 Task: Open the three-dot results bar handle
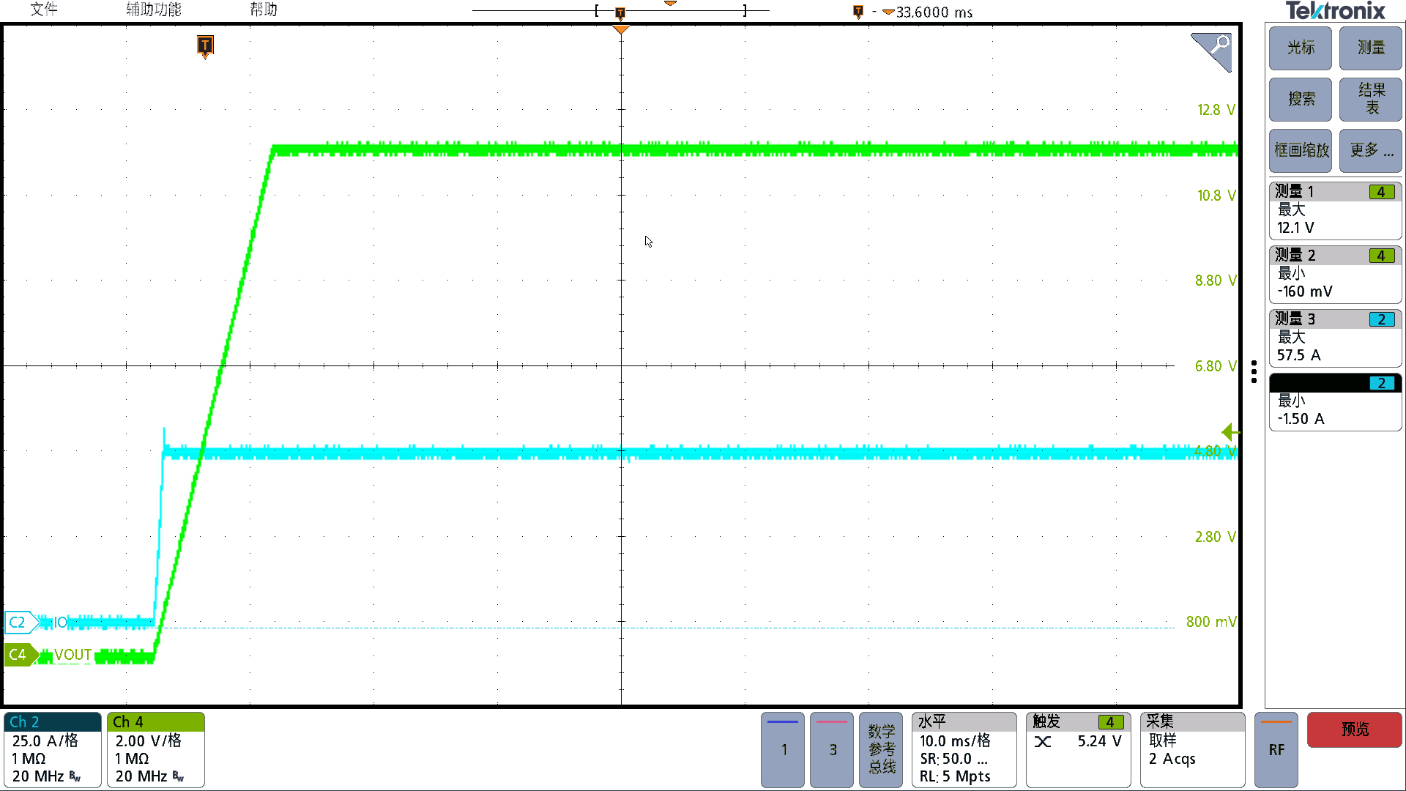pyautogui.click(x=1254, y=371)
